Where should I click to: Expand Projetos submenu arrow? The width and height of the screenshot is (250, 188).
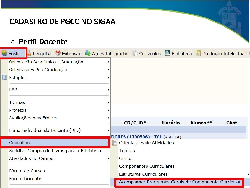click(108, 110)
